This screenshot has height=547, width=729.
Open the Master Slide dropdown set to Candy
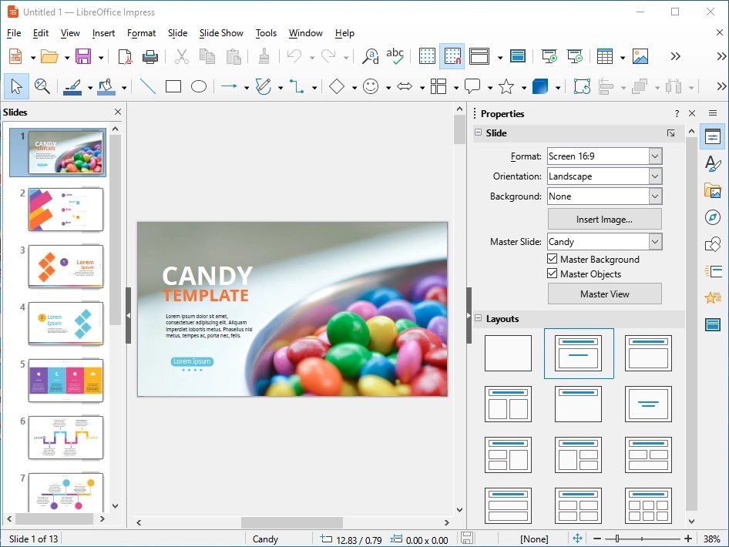coord(656,241)
